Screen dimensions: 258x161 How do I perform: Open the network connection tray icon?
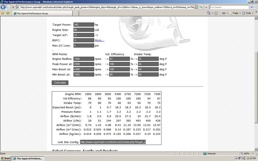click(x=240, y=158)
